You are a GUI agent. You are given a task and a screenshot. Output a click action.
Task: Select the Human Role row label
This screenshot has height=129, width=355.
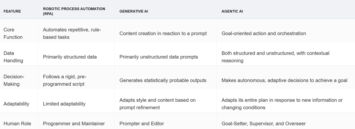(x=17, y=124)
